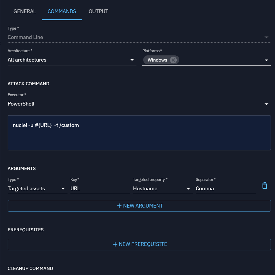
Task: Select the Commands tab
Action: point(62,11)
